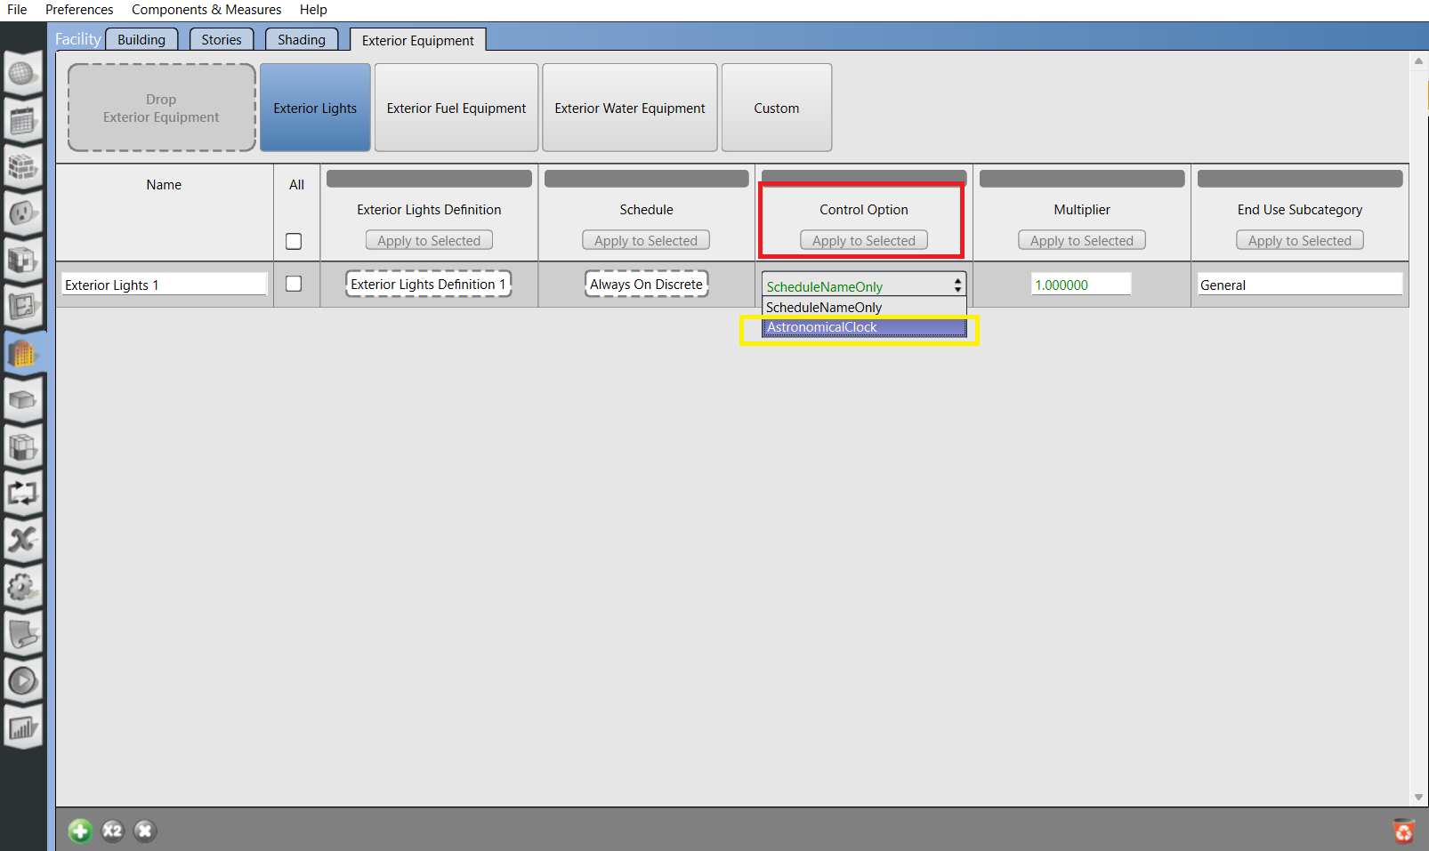Remove selected object with x icon
The width and height of the screenshot is (1429, 851).
coord(144,831)
